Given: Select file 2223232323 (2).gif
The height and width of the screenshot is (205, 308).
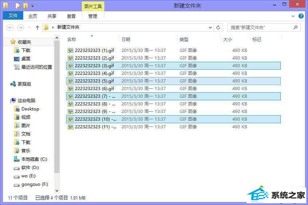Looking at the screenshot, I should point(173,58).
